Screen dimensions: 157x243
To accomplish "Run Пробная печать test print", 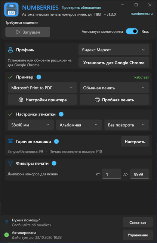I will click(114, 100).
